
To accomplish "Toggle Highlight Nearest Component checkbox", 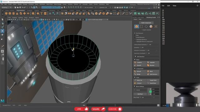I will click(135, 41).
